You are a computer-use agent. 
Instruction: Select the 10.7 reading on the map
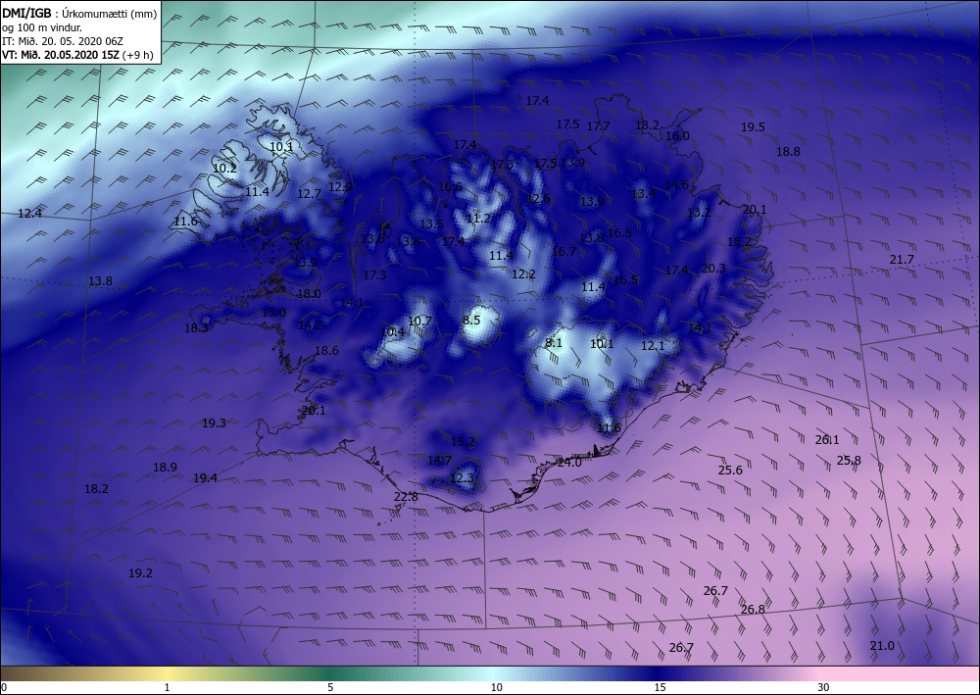pos(419,321)
